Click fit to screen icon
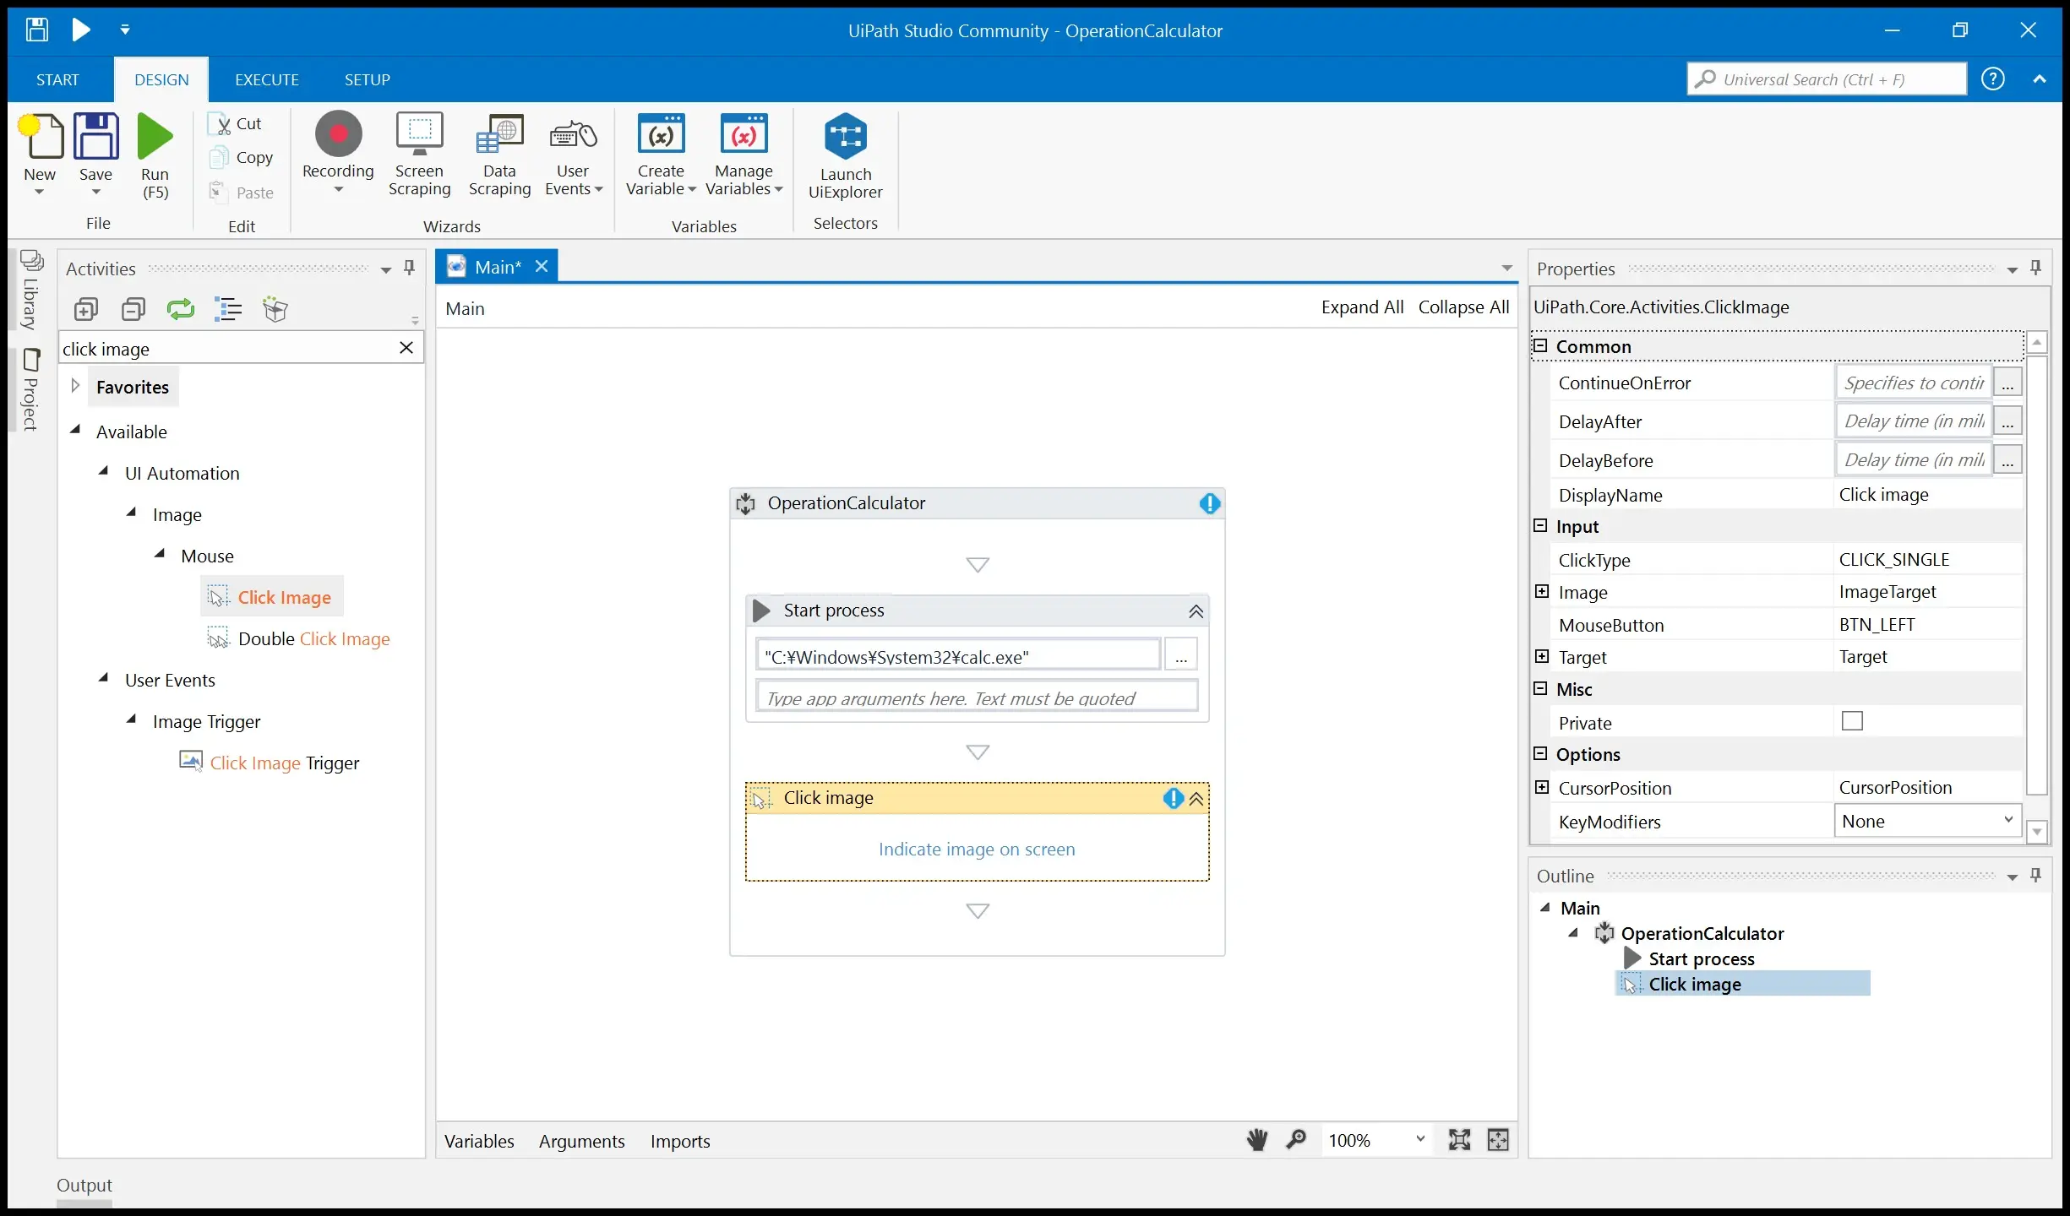Viewport: 2070px width, 1216px height. (1459, 1140)
